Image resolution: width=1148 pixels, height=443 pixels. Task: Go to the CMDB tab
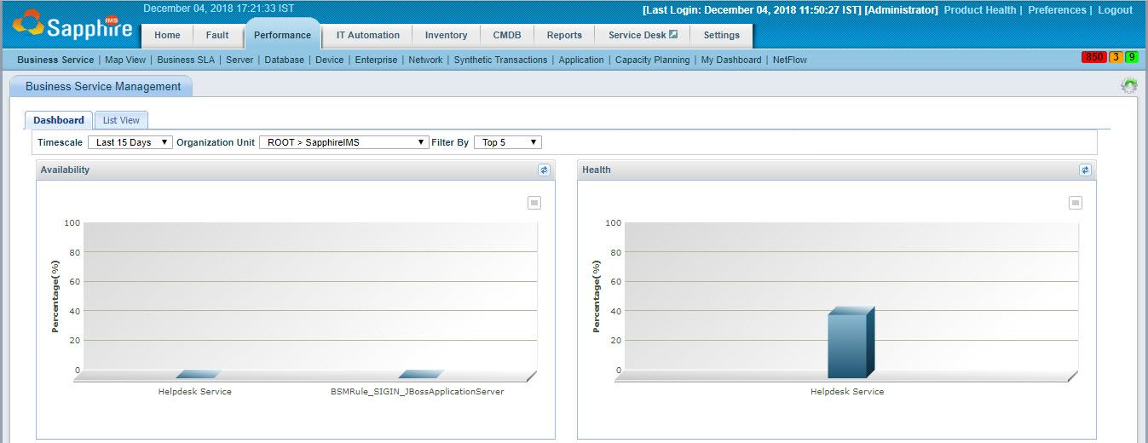pyautogui.click(x=506, y=35)
